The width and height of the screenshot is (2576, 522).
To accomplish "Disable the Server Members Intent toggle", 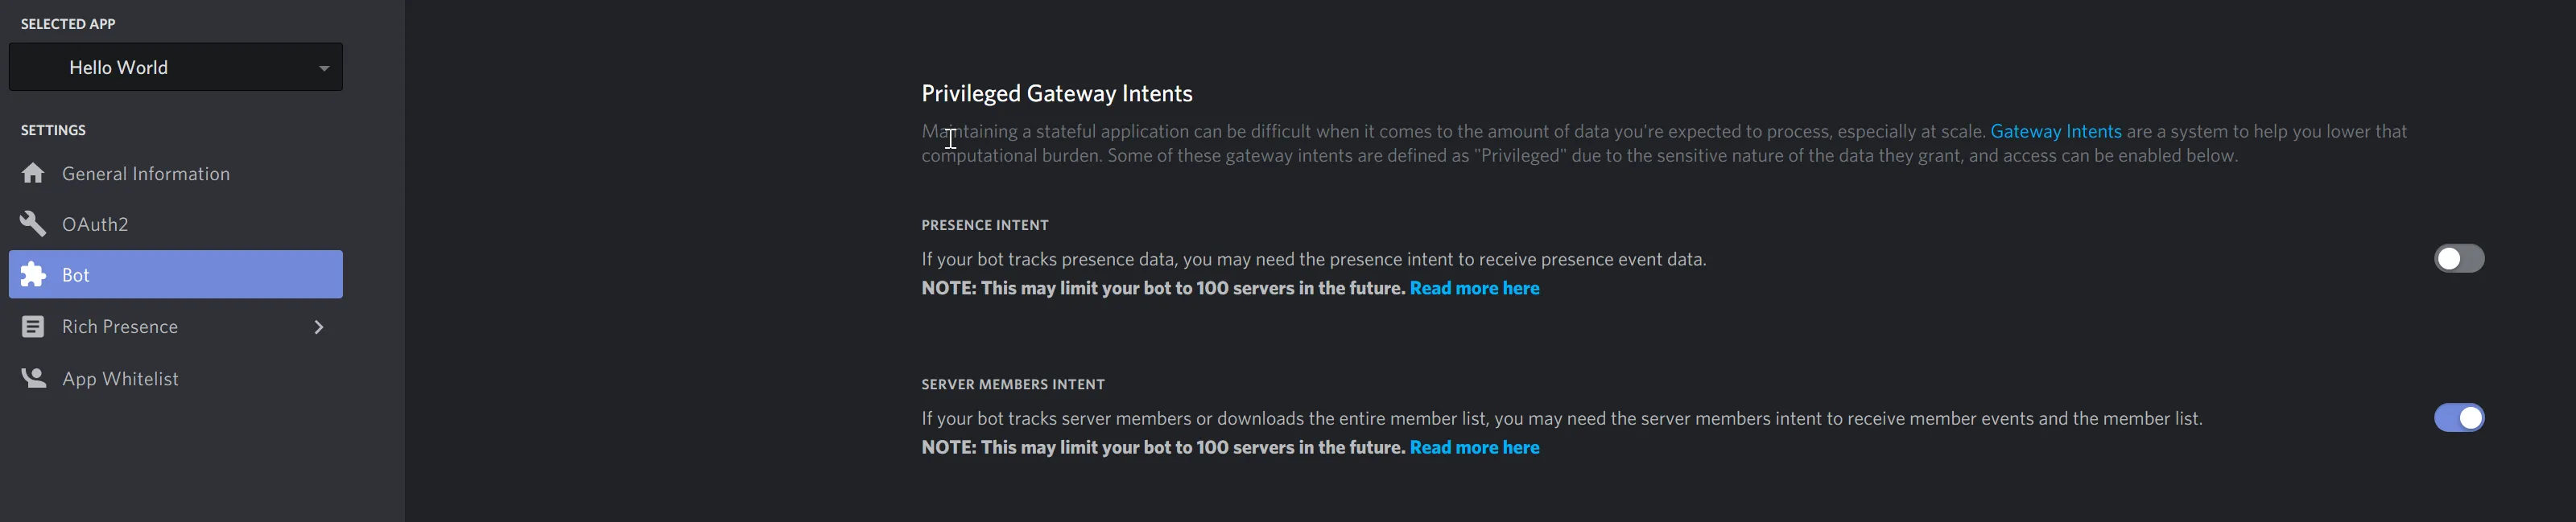I will (2458, 418).
